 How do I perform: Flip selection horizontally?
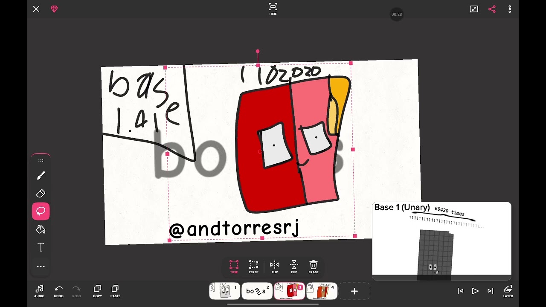tap(275, 267)
